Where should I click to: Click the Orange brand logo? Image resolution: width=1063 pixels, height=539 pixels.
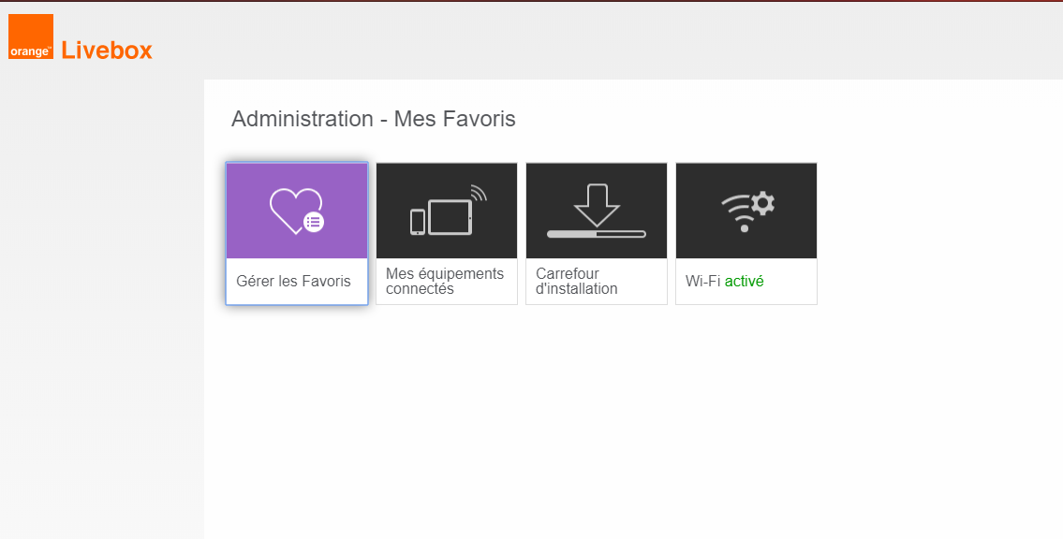click(x=31, y=37)
